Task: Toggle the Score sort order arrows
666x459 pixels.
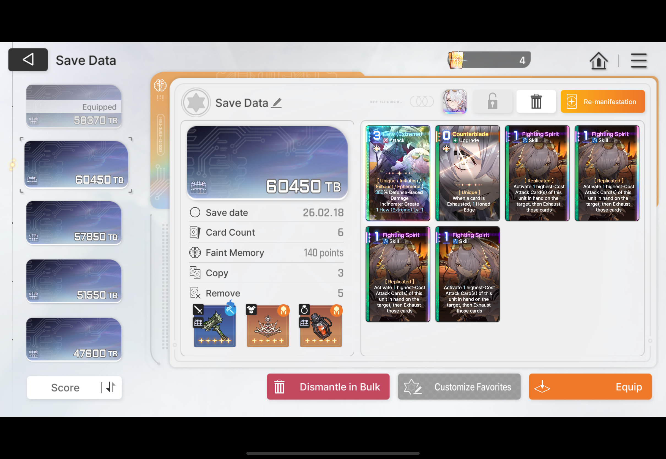Action: tap(111, 387)
